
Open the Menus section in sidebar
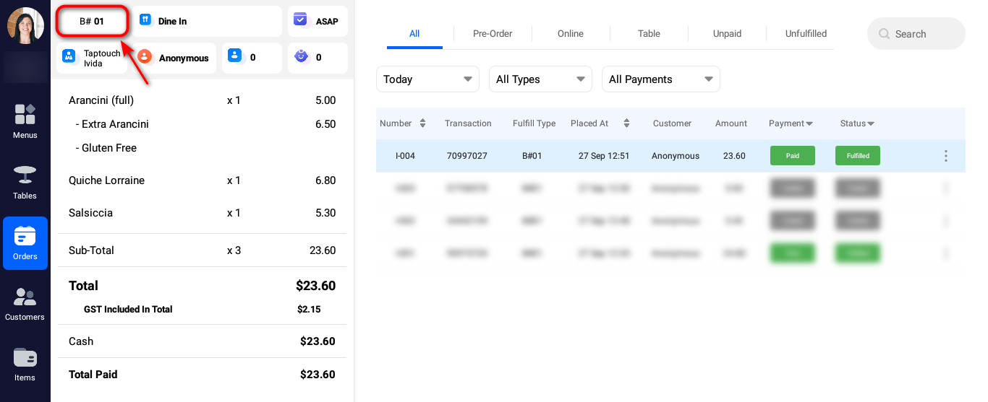point(25,121)
